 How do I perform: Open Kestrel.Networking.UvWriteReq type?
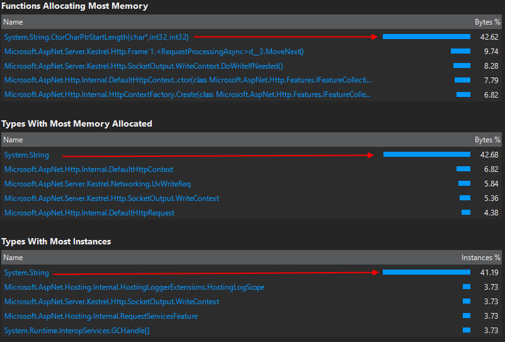[x=97, y=184]
